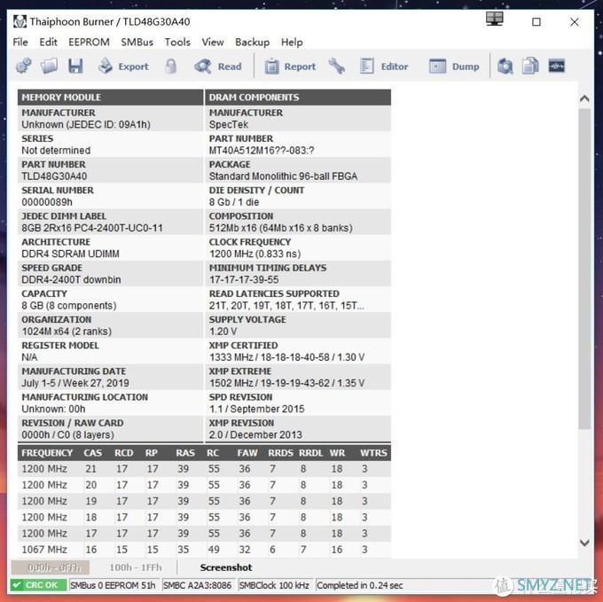Click the padlock write-protection icon

tap(171, 66)
